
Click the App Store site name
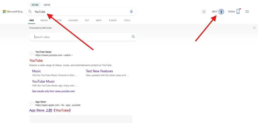(x=41, y=102)
